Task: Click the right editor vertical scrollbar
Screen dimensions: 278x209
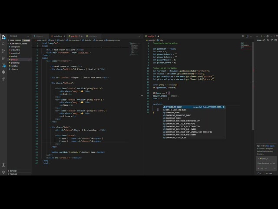Action: [253, 86]
